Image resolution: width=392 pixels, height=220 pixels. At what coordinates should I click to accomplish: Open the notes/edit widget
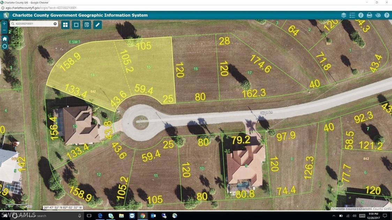click(87, 25)
